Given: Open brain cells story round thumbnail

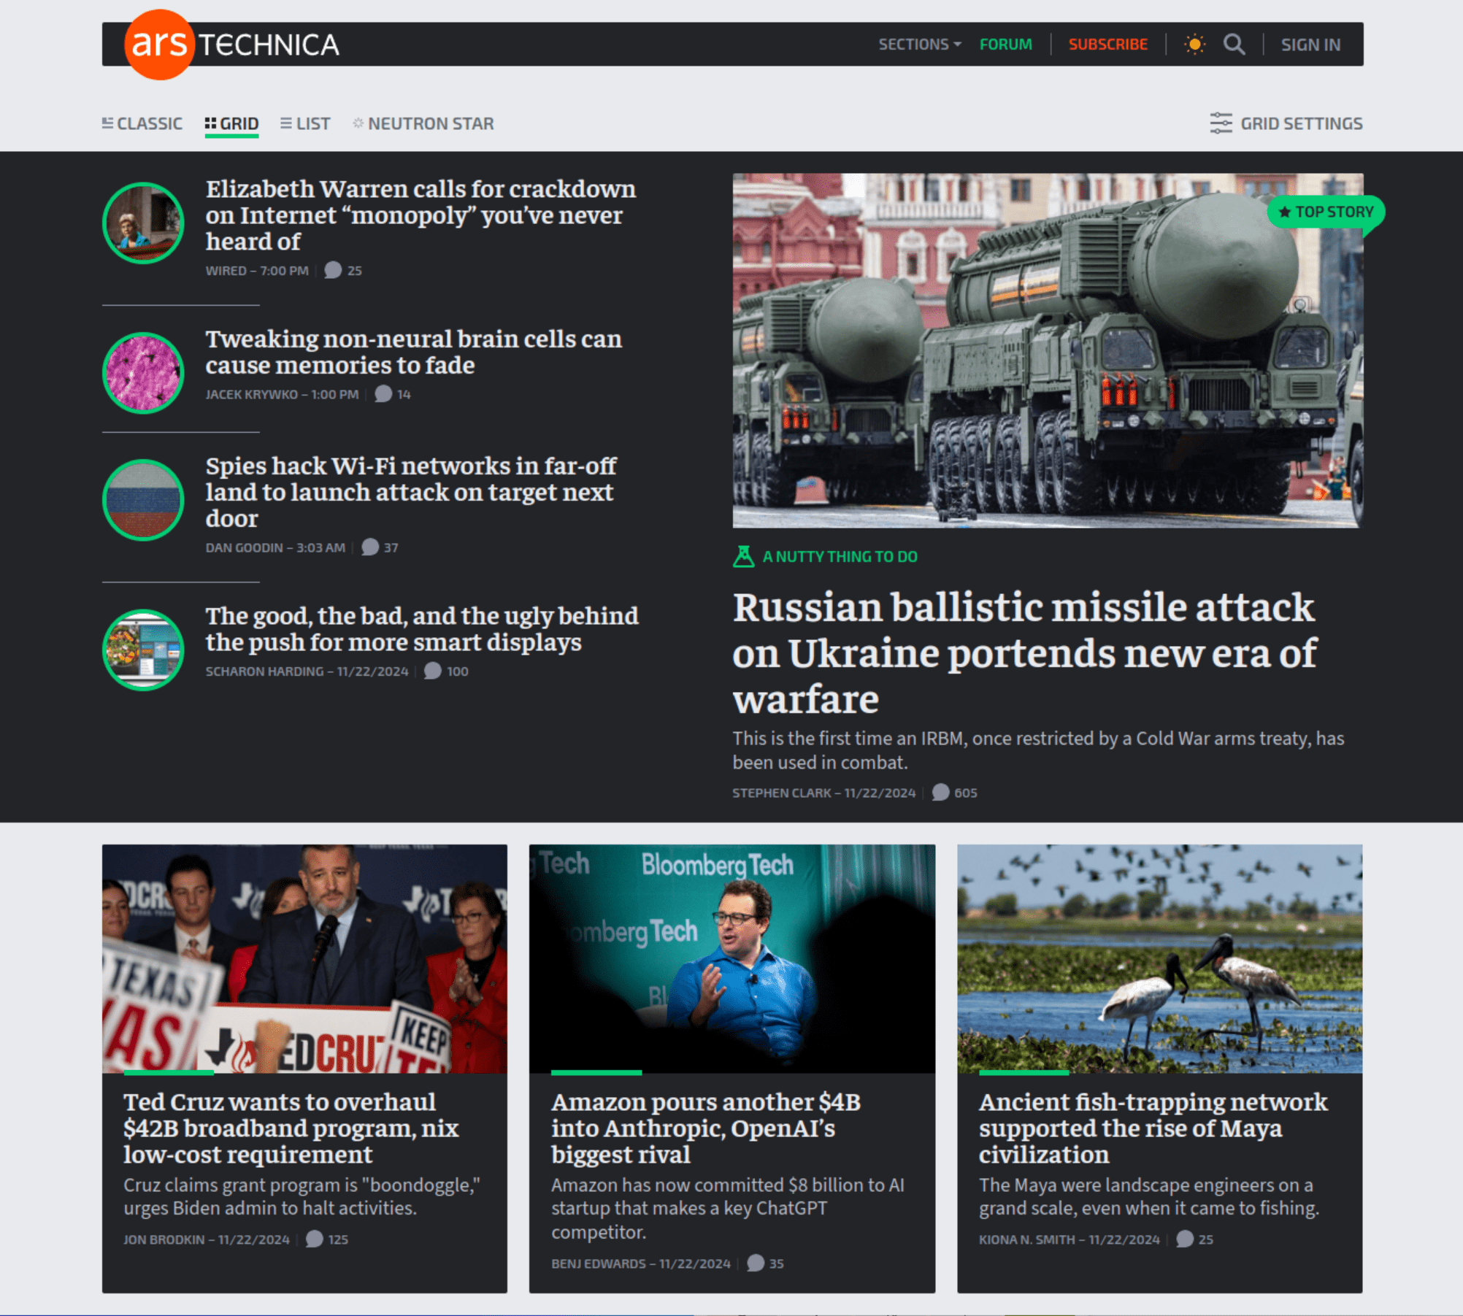Looking at the screenshot, I should pos(143,373).
